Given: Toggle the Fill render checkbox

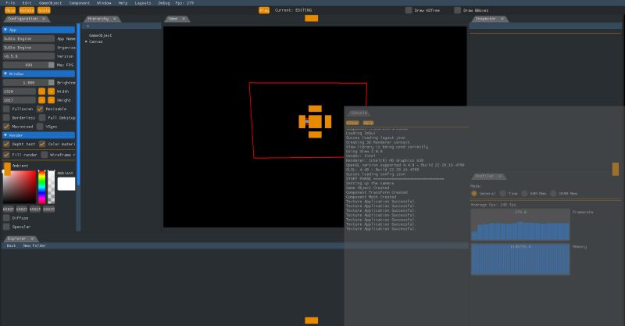Looking at the screenshot, I should pos(6,155).
